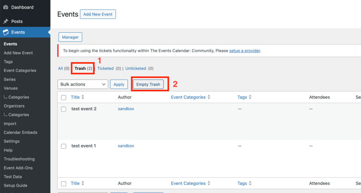
Task: Click sort arrows beside Title in table footer
Action: (x=83, y=184)
